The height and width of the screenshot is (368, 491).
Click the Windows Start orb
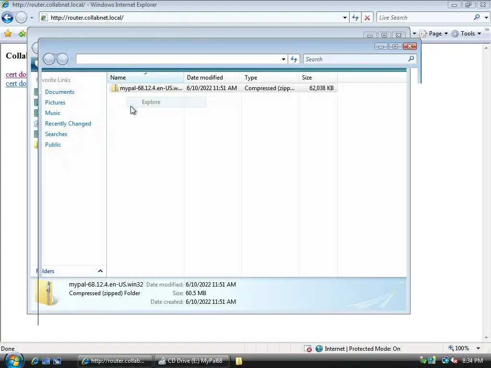[13, 360]
